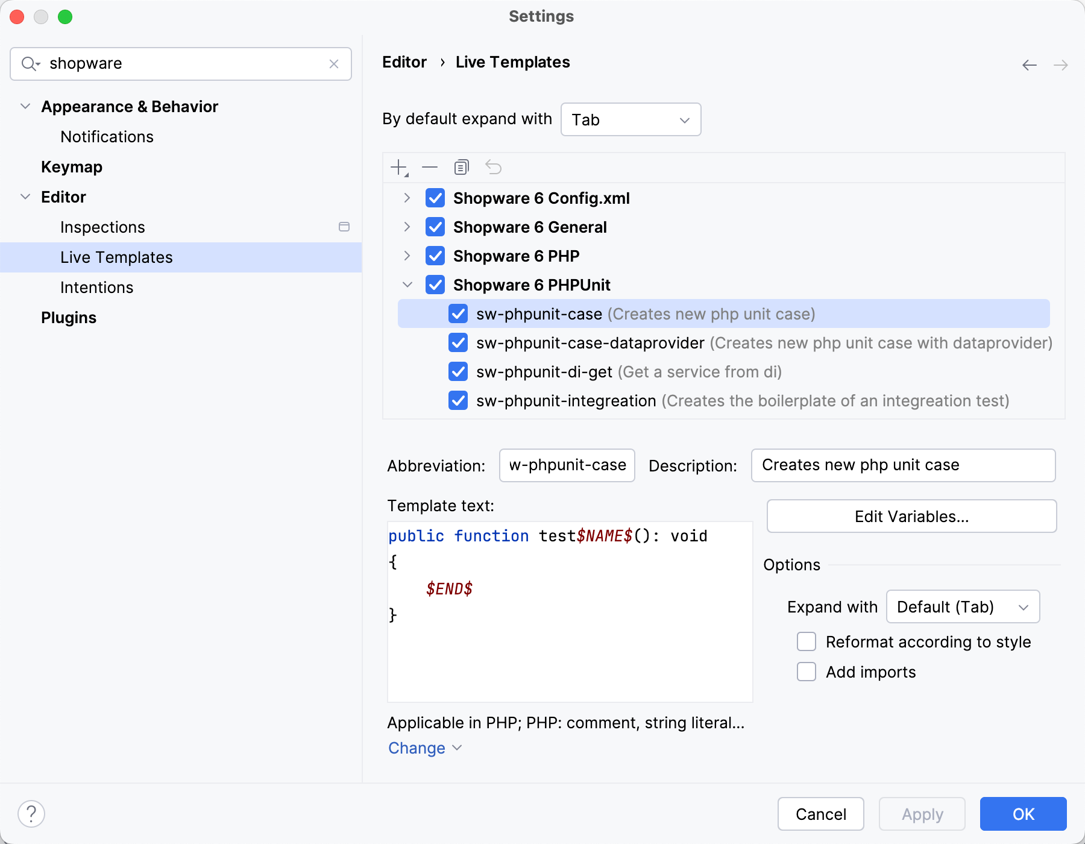This screenshot has height=844, width=1085.
Task: Open the By default expand with dropdown
Action: pos(631,119)
